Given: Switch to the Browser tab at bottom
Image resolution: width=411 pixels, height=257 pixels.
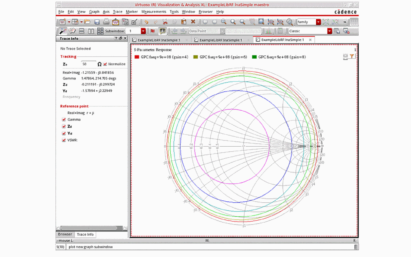Looking at the screenshot, I should point(65,234).
